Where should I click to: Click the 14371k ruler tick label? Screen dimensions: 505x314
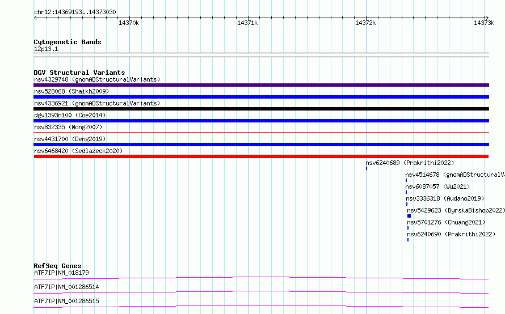[247, 23]
